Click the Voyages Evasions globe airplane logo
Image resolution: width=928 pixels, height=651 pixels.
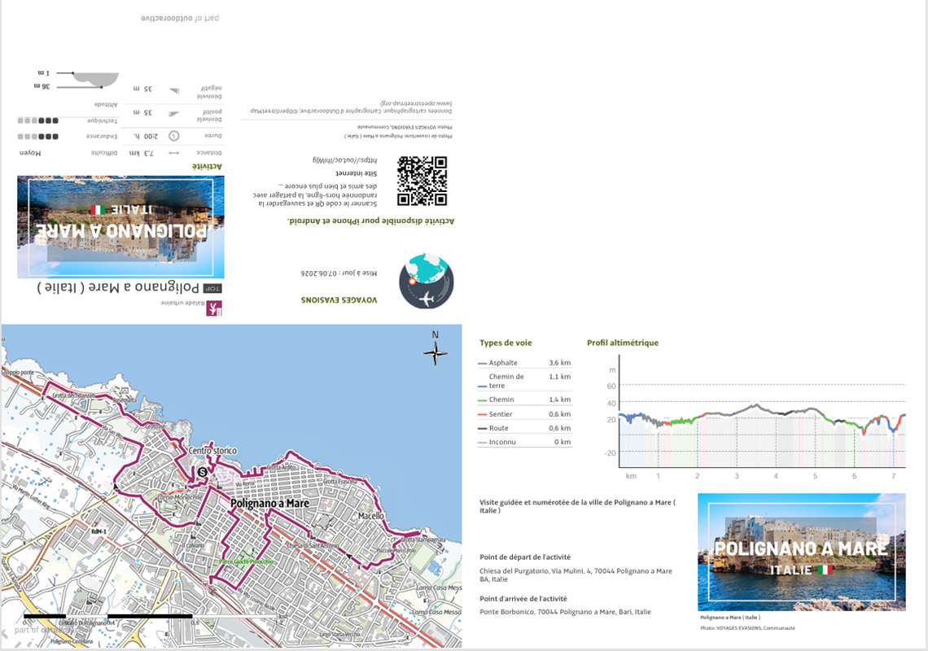426,281
